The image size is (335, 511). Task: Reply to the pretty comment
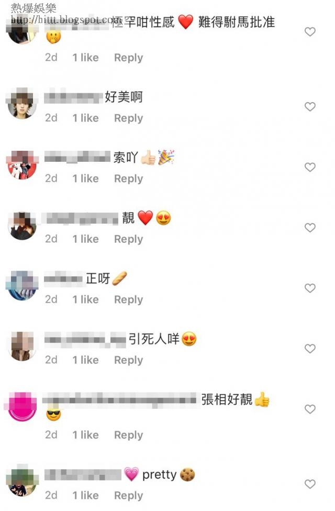[128, 496]
